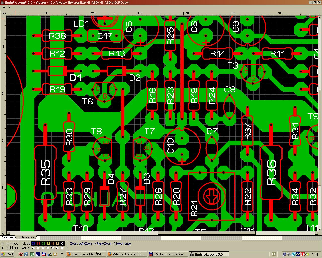The width and height of the screenshot is (322, 258).
Task: Click the layer help question mark
Action: [67, 246]
